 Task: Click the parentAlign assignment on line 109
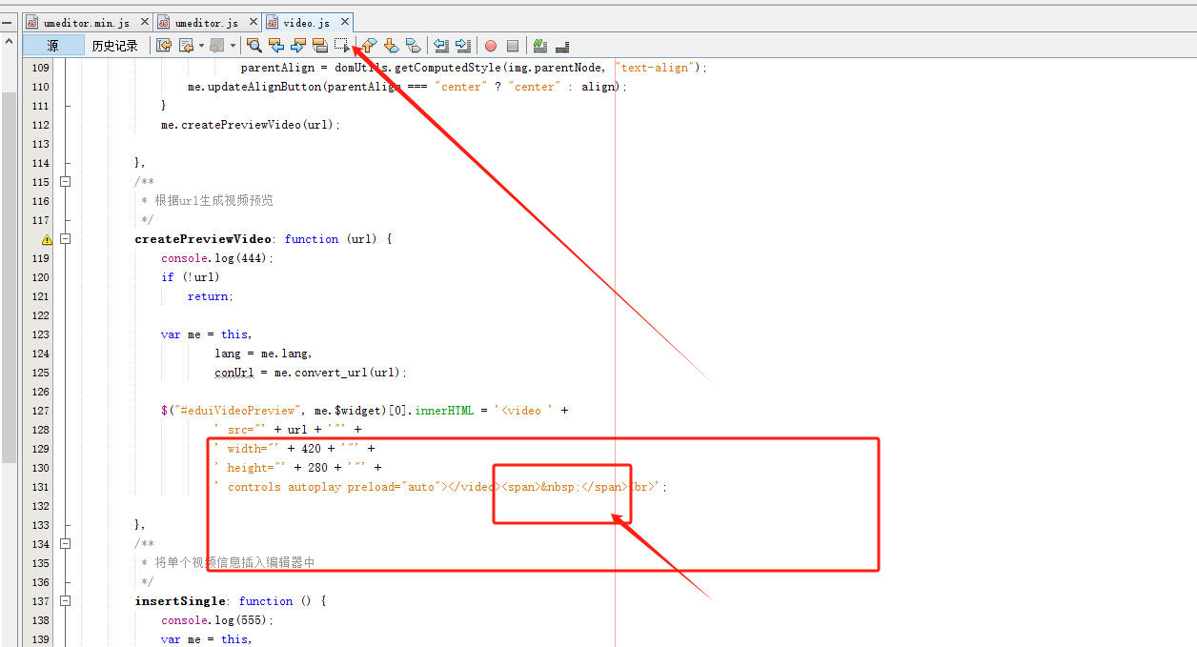(x=475, y=68)
